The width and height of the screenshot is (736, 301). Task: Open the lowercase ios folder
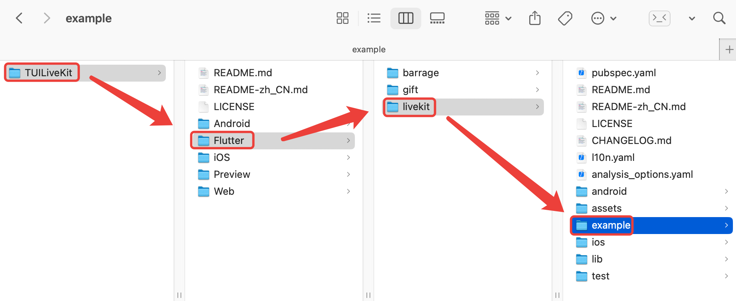[x=652, y=242]
